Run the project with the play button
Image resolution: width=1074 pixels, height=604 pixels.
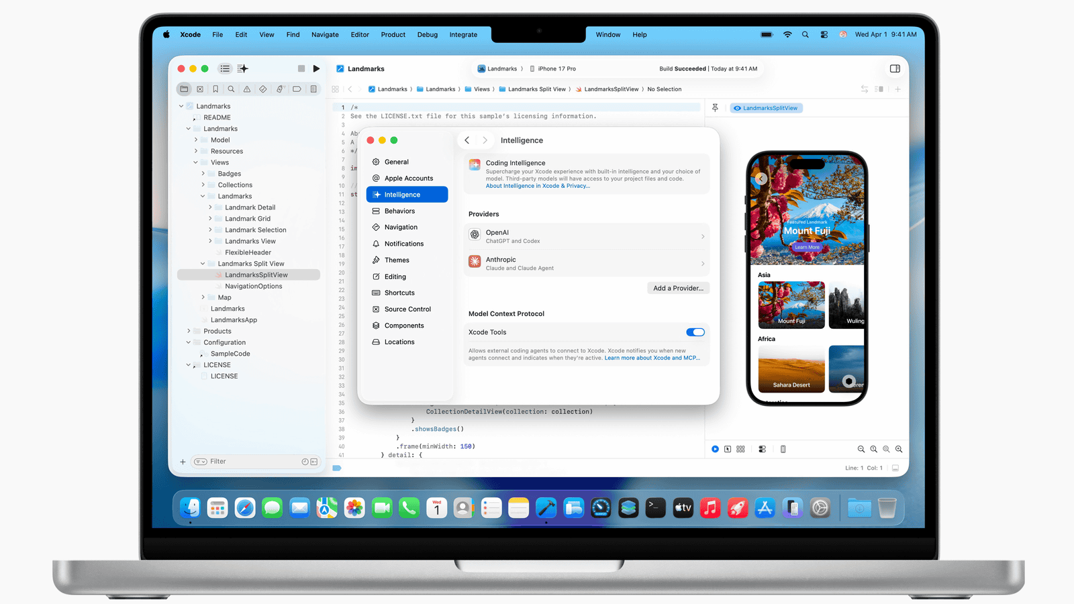coord(316,68)
